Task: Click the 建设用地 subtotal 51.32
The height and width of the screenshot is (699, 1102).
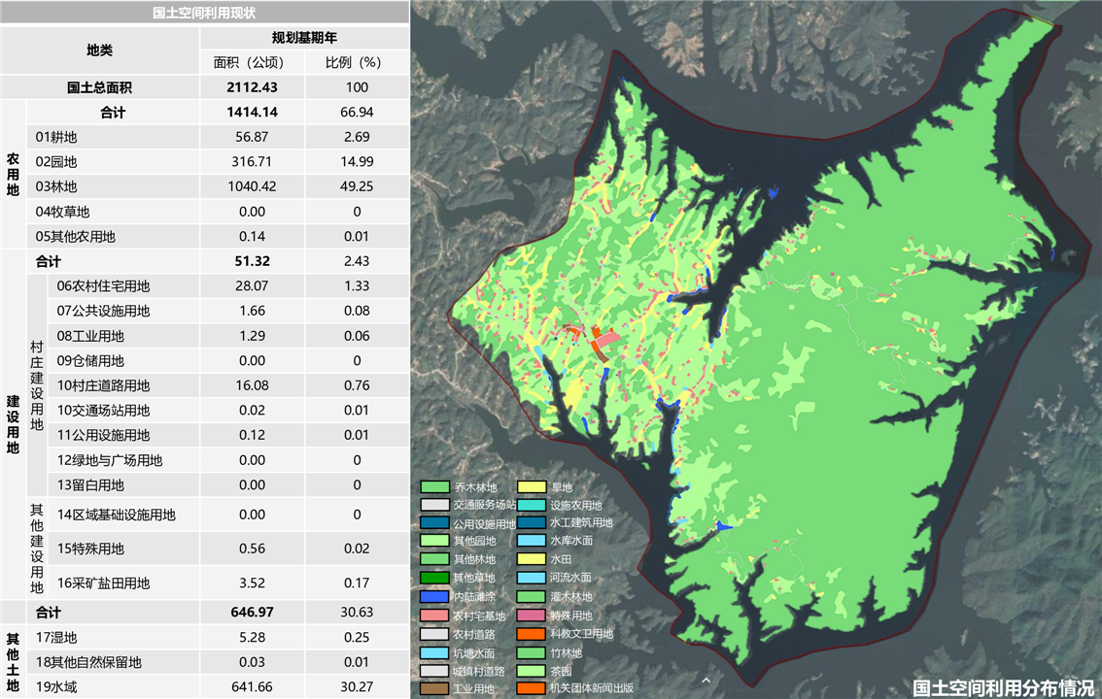Action: tap(252, 261)
